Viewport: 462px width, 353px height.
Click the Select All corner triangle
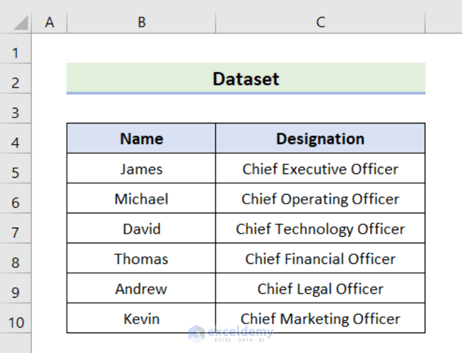pos(20,23)
